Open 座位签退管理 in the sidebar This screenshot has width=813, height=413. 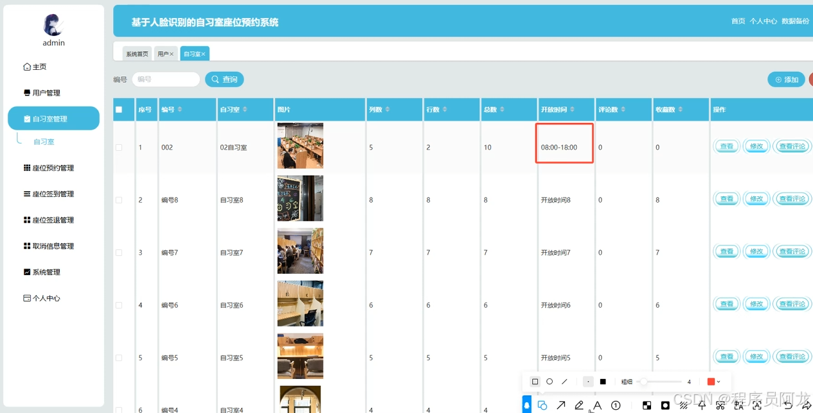[x=49, y=220]
